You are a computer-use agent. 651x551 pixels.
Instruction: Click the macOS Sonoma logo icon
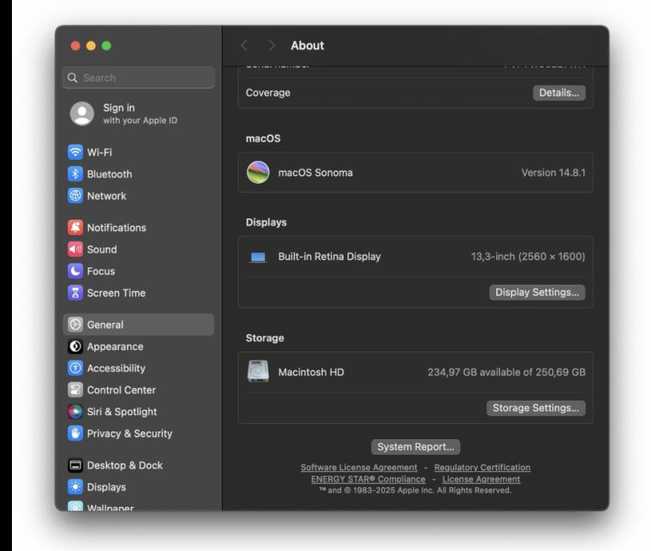(x=258, y=172)
